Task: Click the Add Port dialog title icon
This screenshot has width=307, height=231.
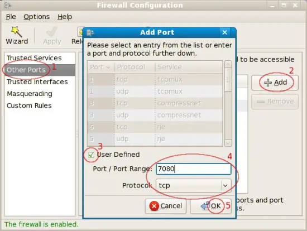Action: (x=90, y=32)
